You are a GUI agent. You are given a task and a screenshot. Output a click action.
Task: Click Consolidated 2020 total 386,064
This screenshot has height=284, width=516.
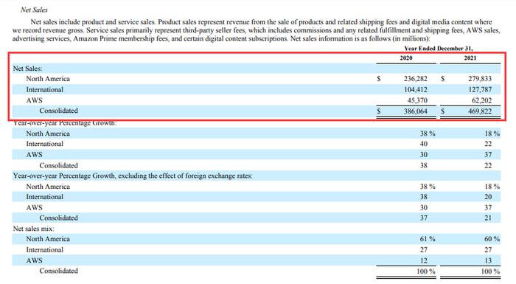(415, 111)
